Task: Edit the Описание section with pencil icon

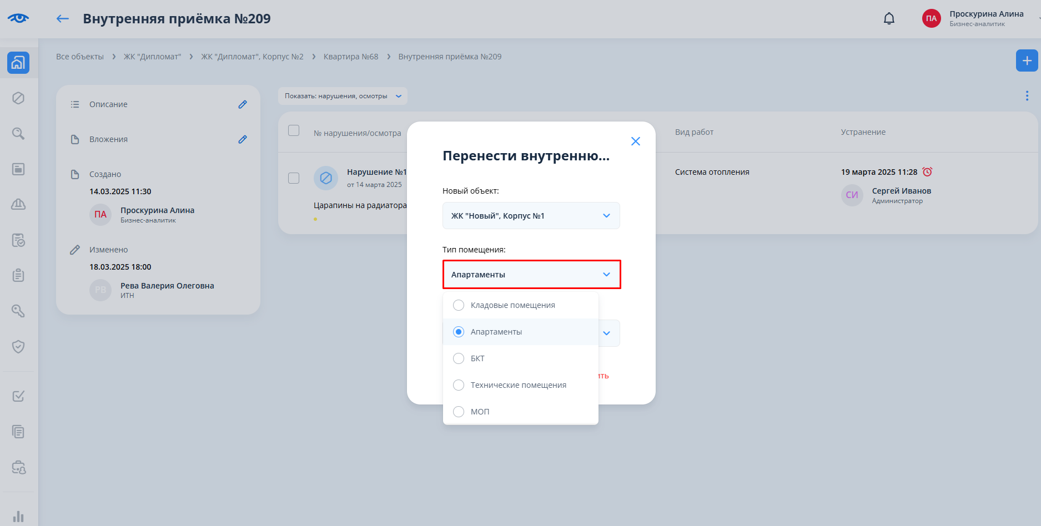Action: pos(243,104)
